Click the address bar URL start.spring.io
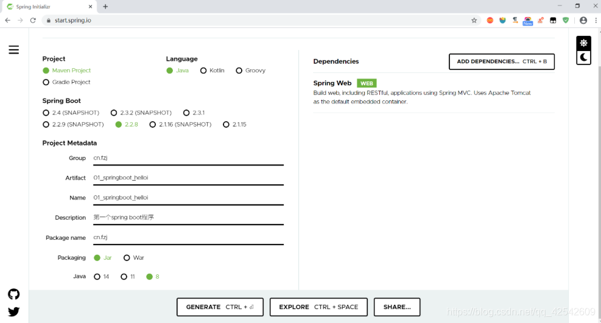The height and width of the screenshot is (323, 601). click(73, 20)
